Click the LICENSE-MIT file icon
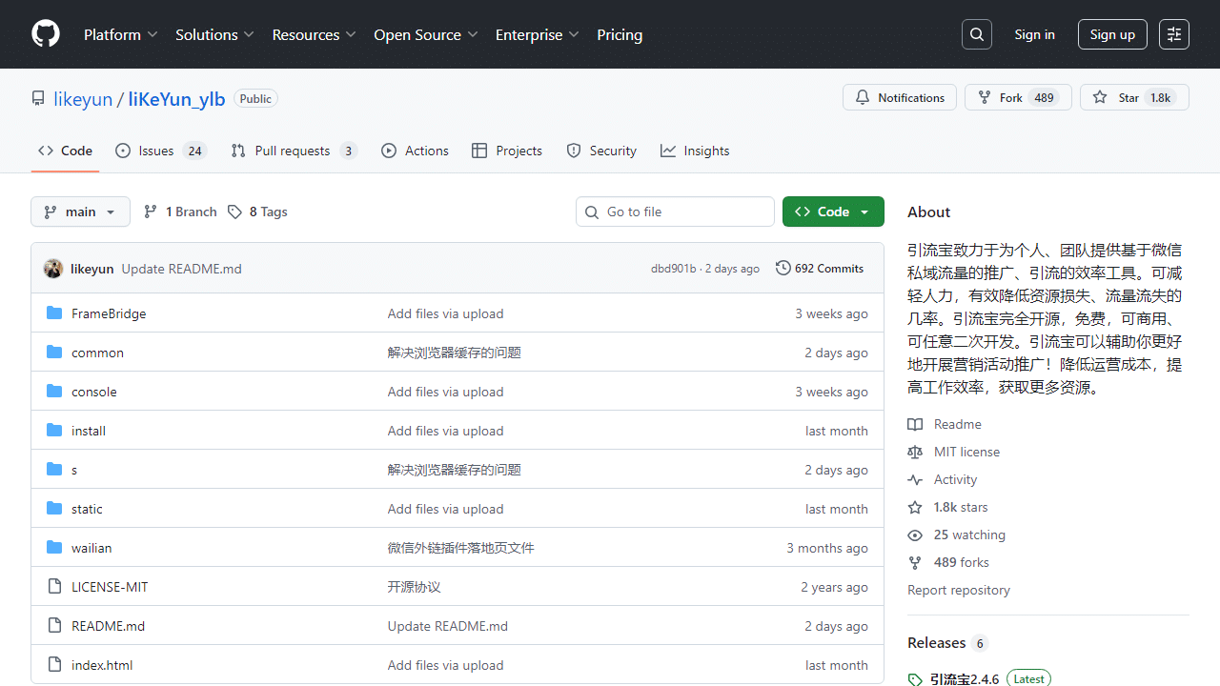Image resolution: width=1220 pixels, height=686 pixels. [x=54, y=587]
